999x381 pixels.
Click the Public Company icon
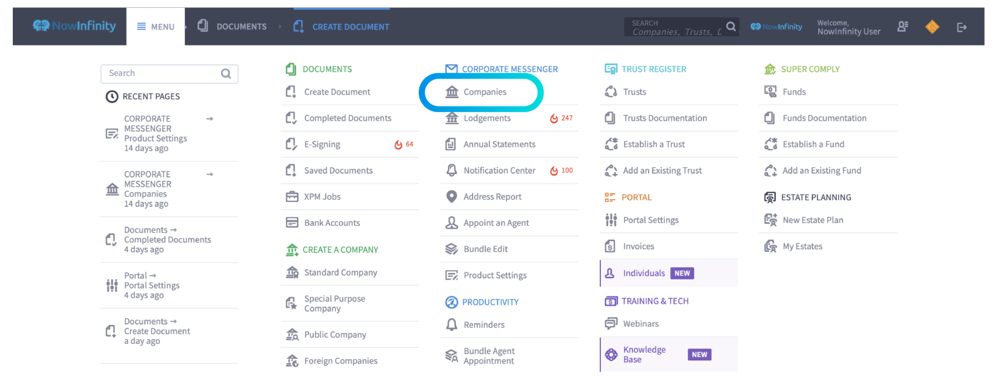coord(292,334)
